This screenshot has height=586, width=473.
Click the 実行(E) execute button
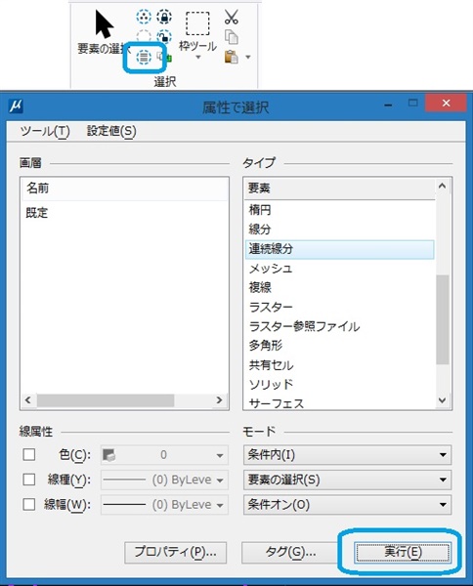point(403,552)
